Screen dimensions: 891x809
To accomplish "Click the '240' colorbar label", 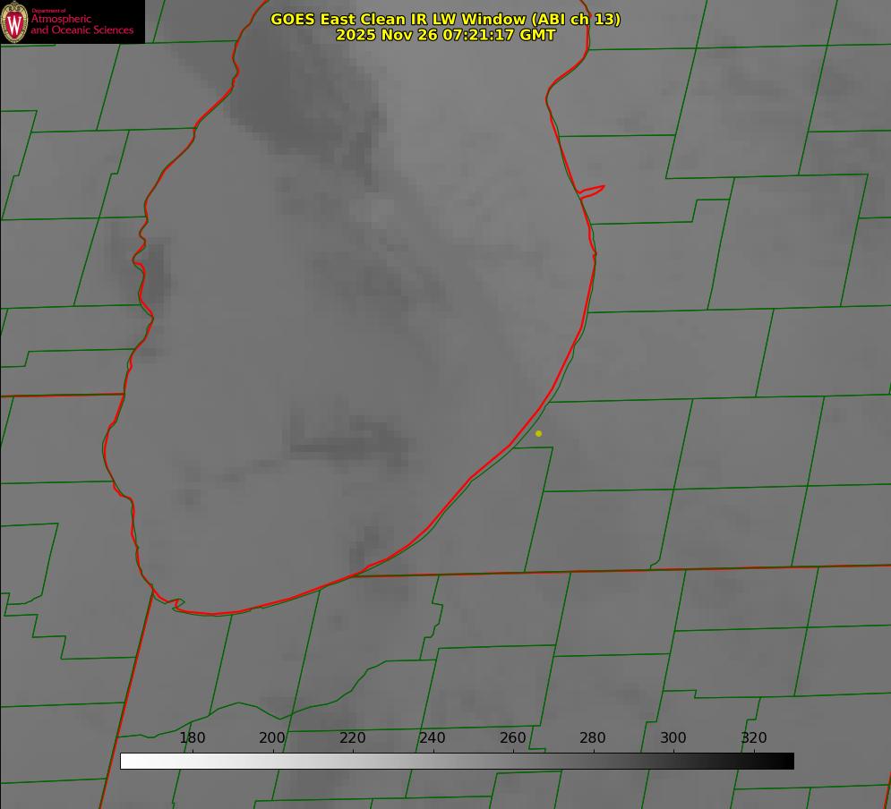I will [433, 737].
